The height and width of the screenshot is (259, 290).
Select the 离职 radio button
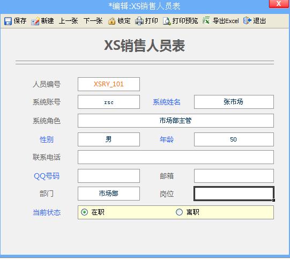pyautogui.click(x=179, y=212)
